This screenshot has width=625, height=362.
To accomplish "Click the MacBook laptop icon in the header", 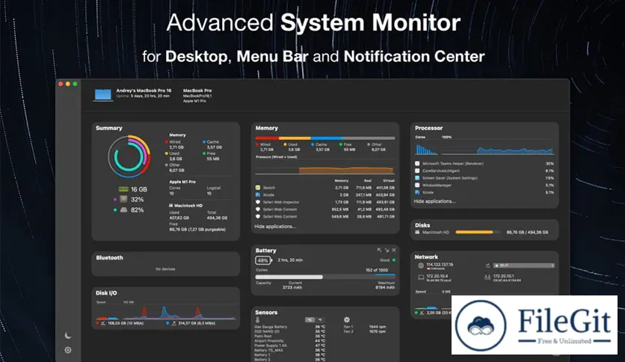I will (x=103, y=95).
